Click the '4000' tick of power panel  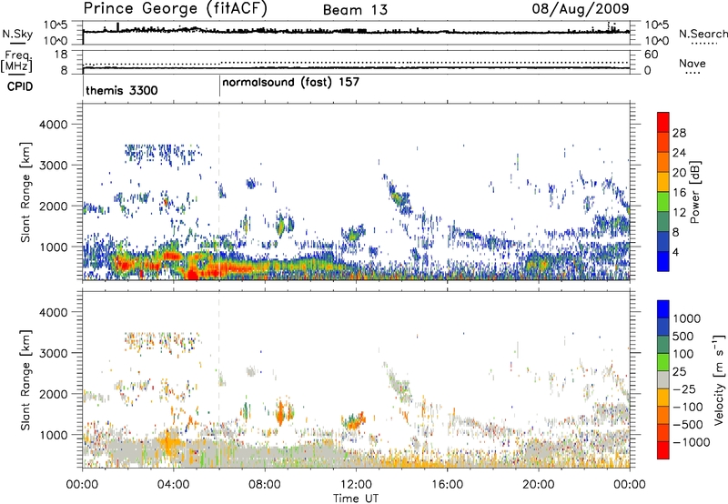pyautogui.click(x=53, y=125)
